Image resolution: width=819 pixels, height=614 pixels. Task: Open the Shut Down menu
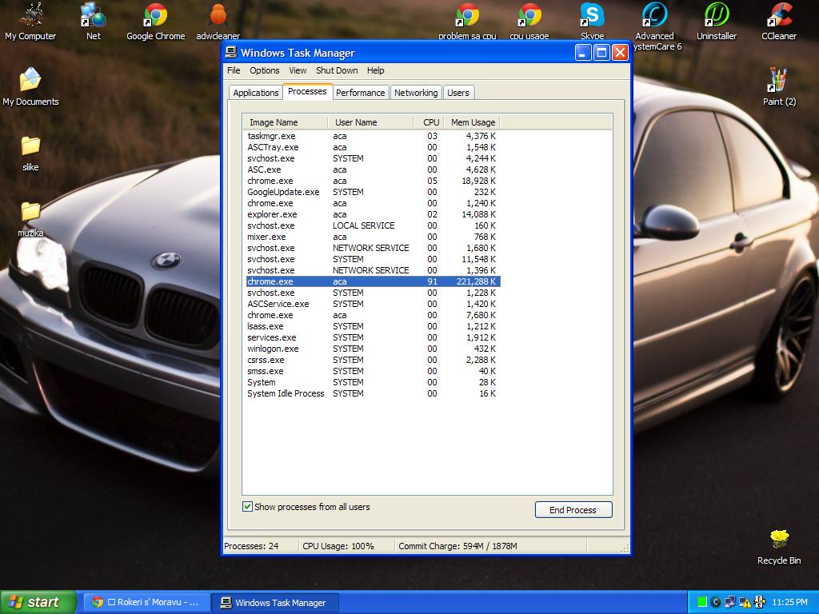(337, 70)
